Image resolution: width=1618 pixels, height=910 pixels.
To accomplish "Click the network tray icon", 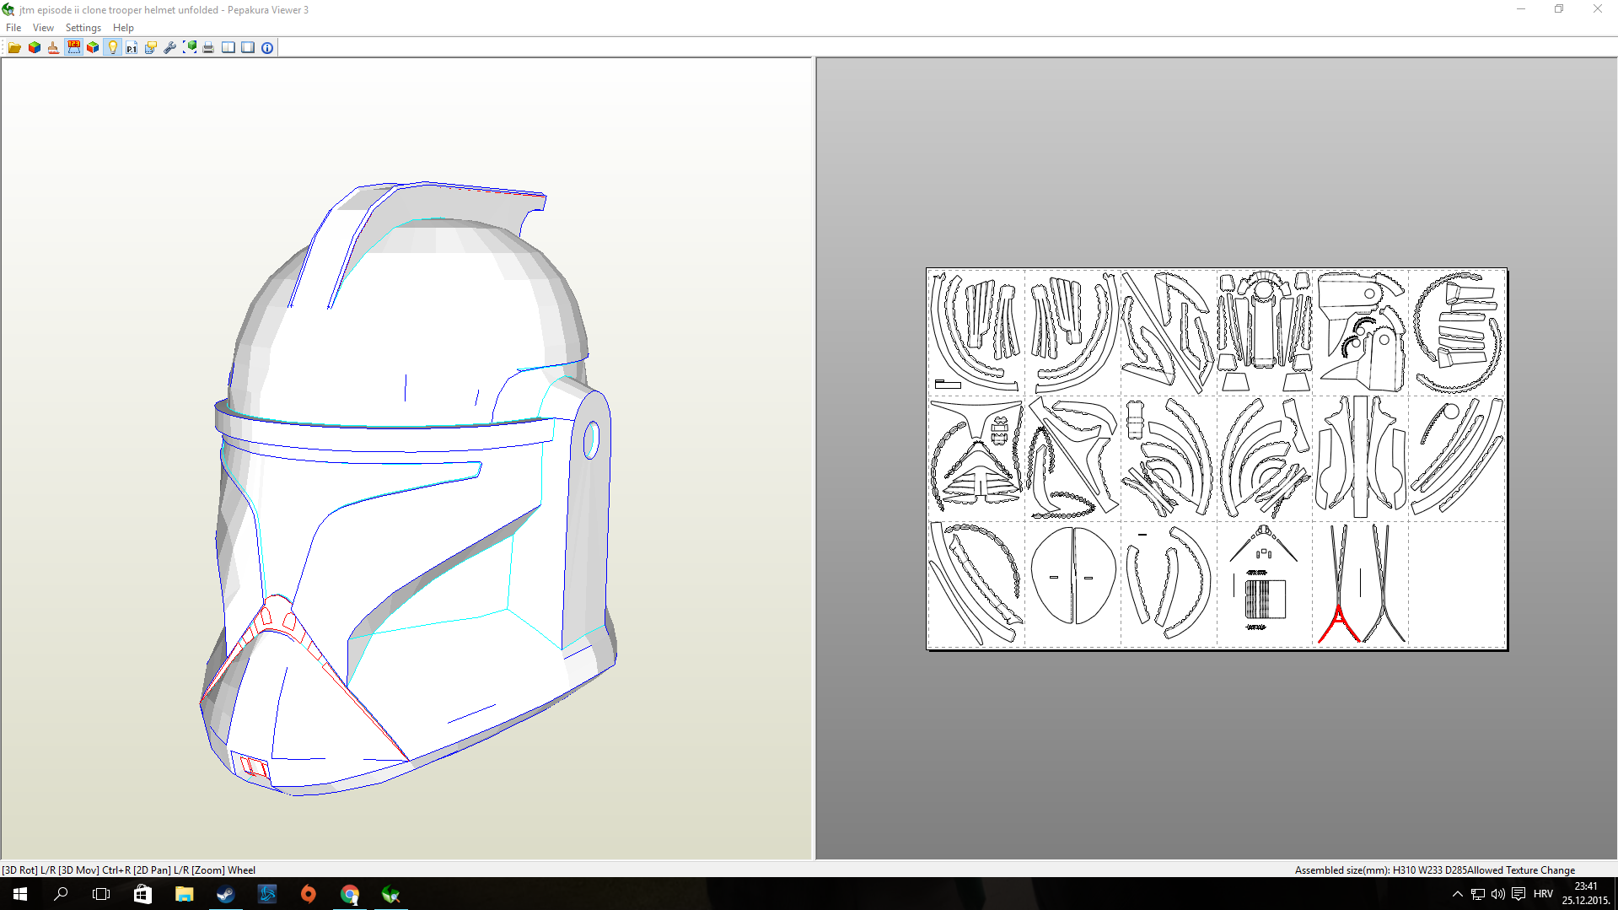I will click(1478, 894).
